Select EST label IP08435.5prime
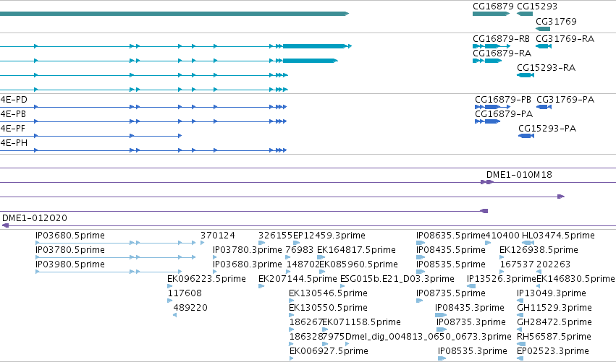 [451, 250]
